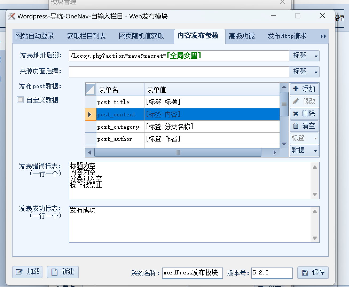Click the 发表错误标志 box scroll up arrow
The width and height of the screenshot is (349, 287).
pos(315,167)
